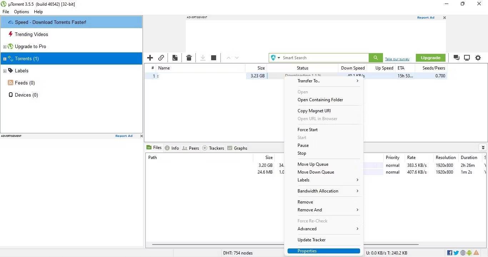This screenshot has height=257, width=488.
Task: Expand the Torrents tree node
Action: tap(5, 59)
